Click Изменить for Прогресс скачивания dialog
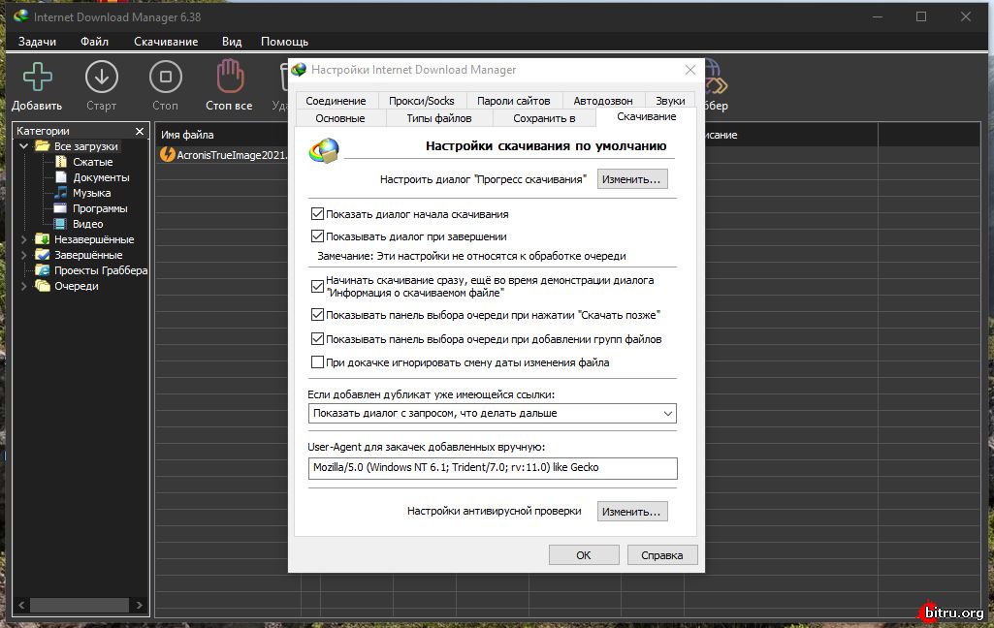 tap(632, 179)
